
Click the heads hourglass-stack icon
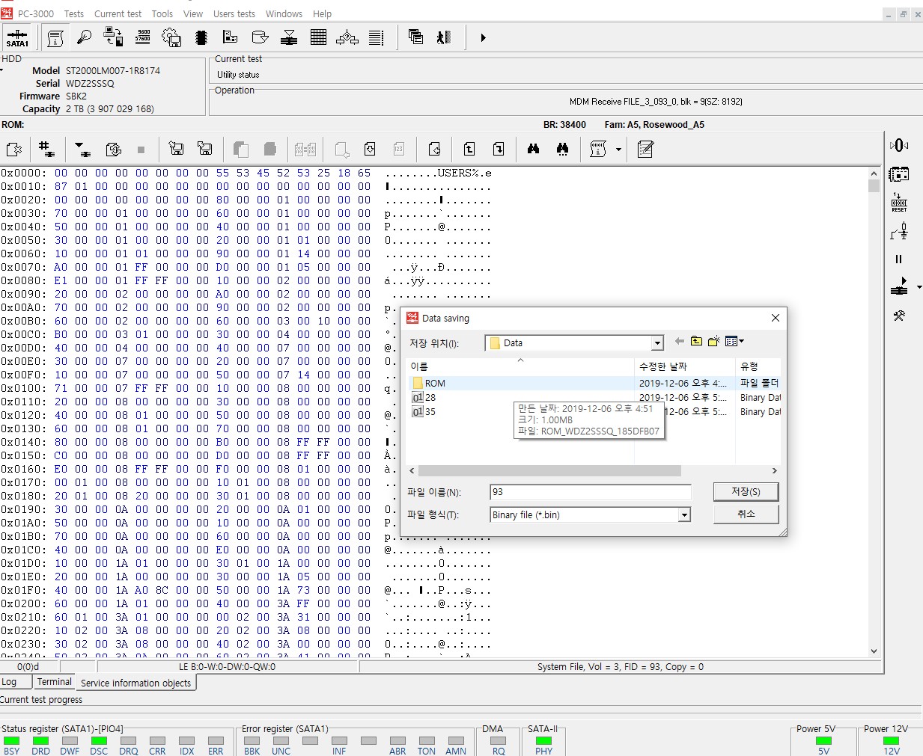(289, 37)
